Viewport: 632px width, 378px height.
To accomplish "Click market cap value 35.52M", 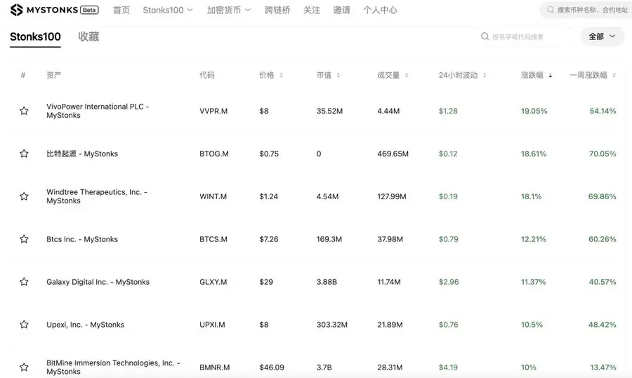I will [330, 111].
